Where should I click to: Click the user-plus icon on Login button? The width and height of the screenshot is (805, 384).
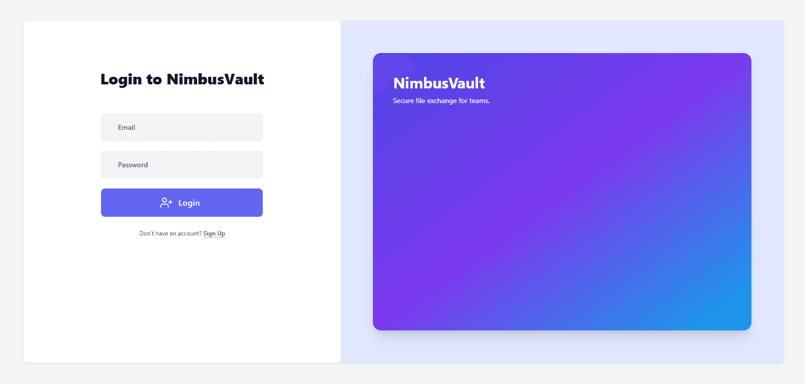(x=166, y=203)
